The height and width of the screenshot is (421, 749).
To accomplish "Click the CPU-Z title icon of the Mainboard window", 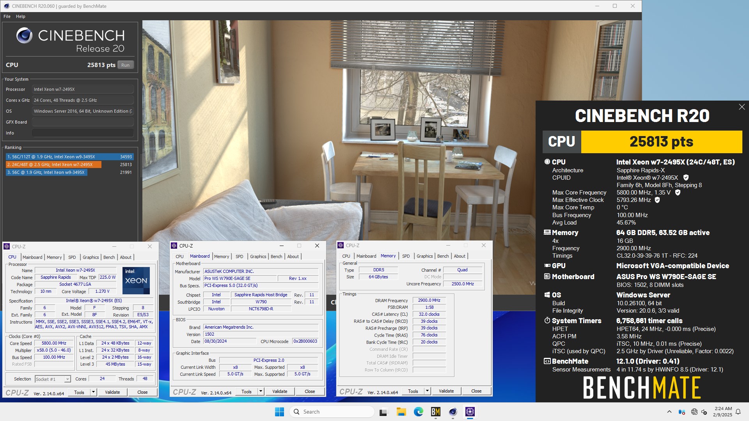I will 174,246.
